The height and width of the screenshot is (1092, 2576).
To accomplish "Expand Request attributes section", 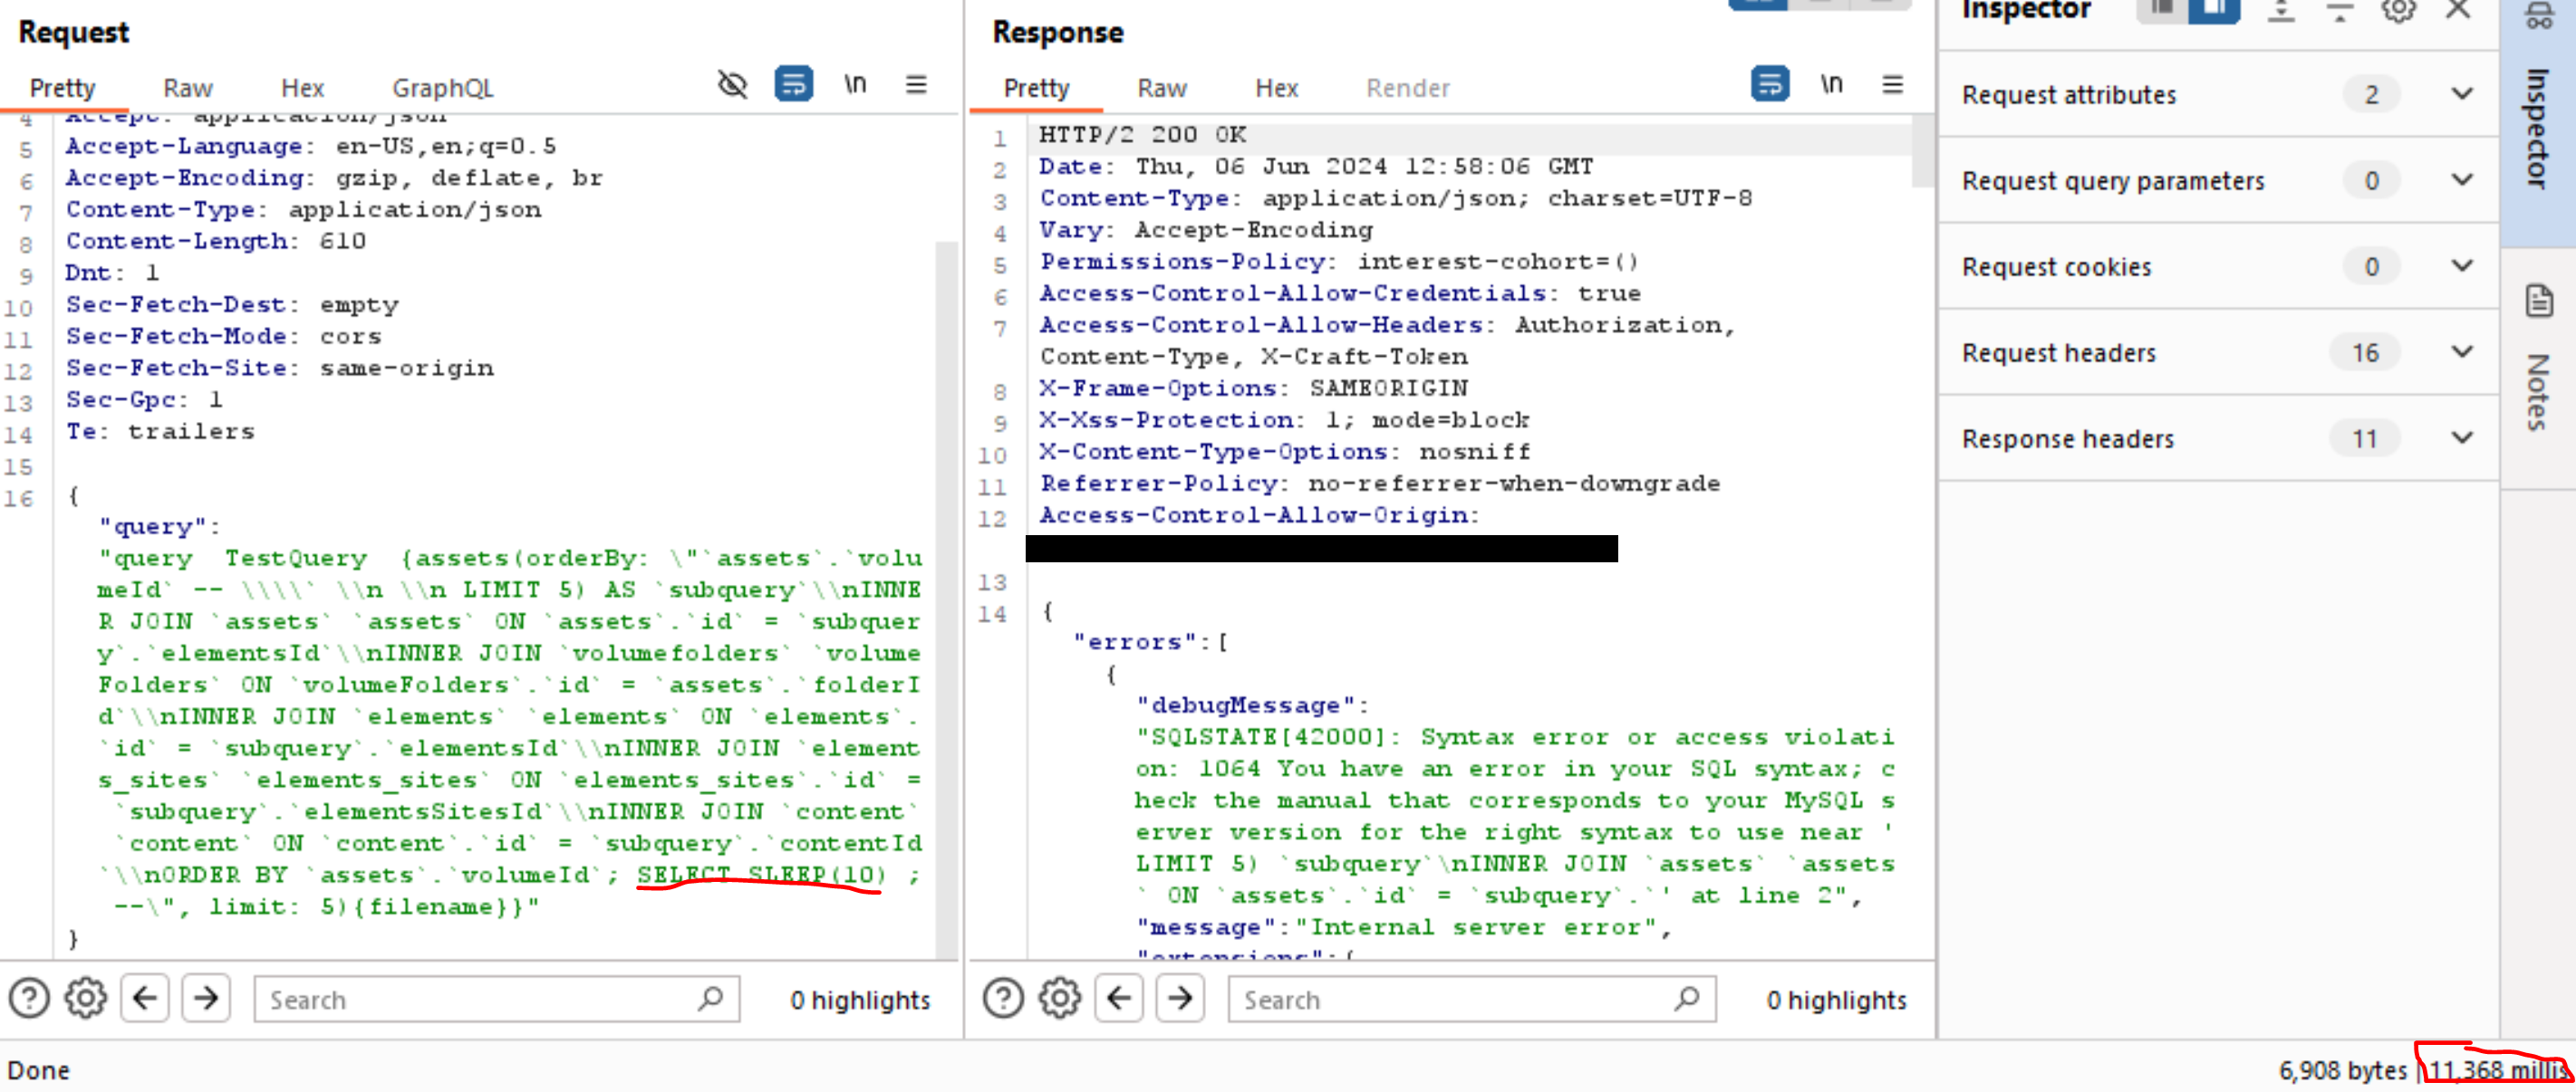I will click(2461, 95).
